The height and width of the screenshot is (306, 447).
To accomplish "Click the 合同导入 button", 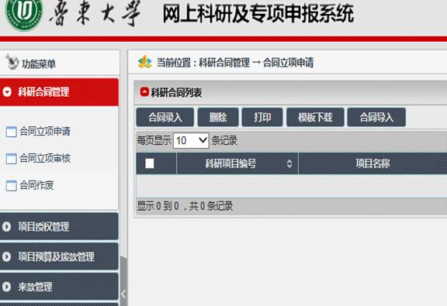I will 376,117.
